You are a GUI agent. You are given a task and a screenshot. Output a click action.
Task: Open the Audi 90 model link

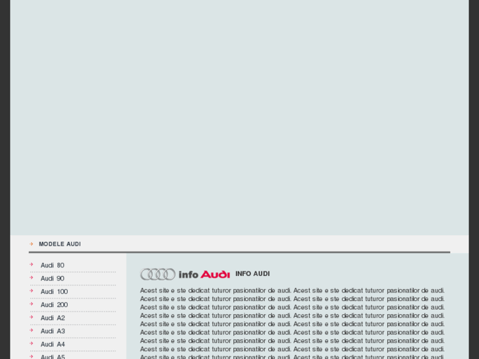[x=53, y=279]
